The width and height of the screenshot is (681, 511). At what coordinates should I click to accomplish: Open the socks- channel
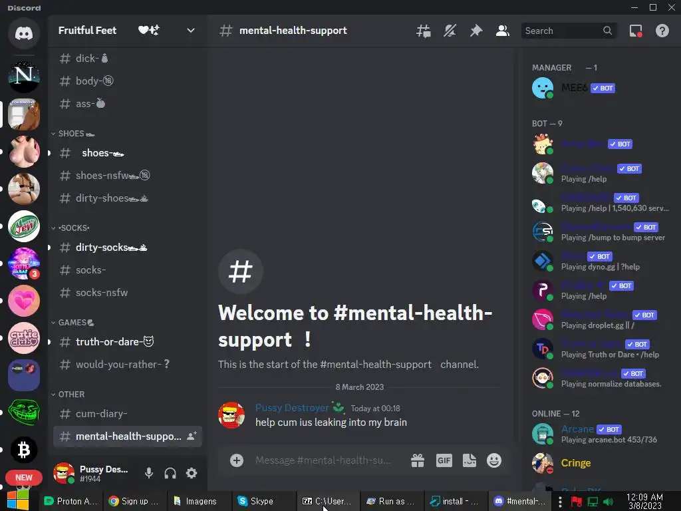[x=128, y=270]
